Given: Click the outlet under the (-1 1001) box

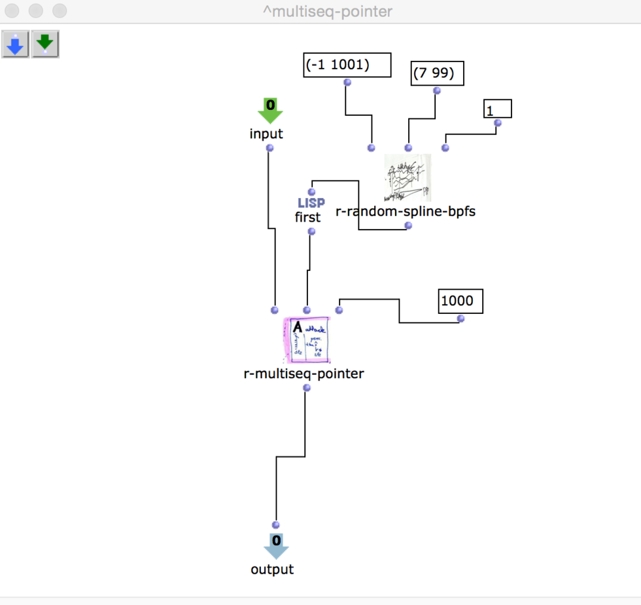Looking at the screenshot, I should click(347, 82).
